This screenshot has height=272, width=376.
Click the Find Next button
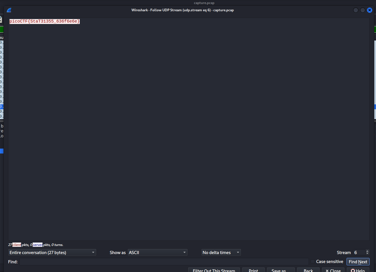coord(358,262)
